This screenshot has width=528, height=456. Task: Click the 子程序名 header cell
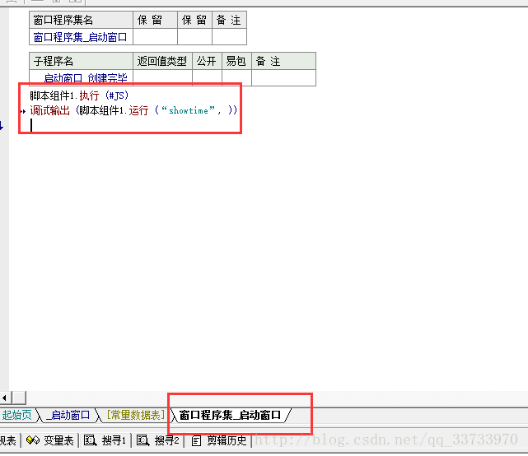point(81,61)
